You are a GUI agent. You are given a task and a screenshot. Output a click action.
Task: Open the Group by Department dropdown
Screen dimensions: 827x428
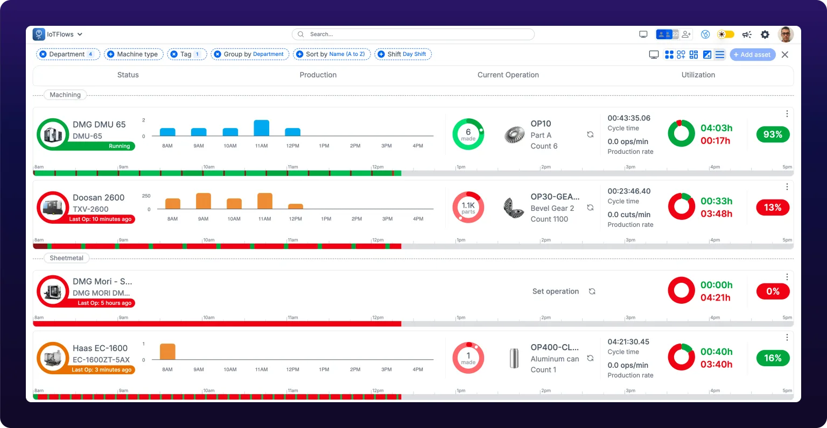pos(250,54)
